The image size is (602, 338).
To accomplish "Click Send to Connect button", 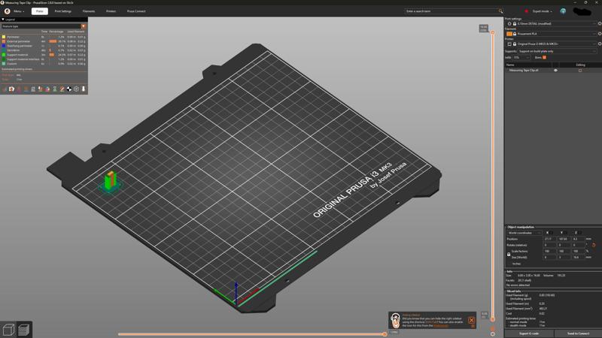I will (x=578, y=333).
